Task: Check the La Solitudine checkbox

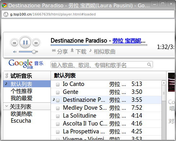Action: pos(58,116)
